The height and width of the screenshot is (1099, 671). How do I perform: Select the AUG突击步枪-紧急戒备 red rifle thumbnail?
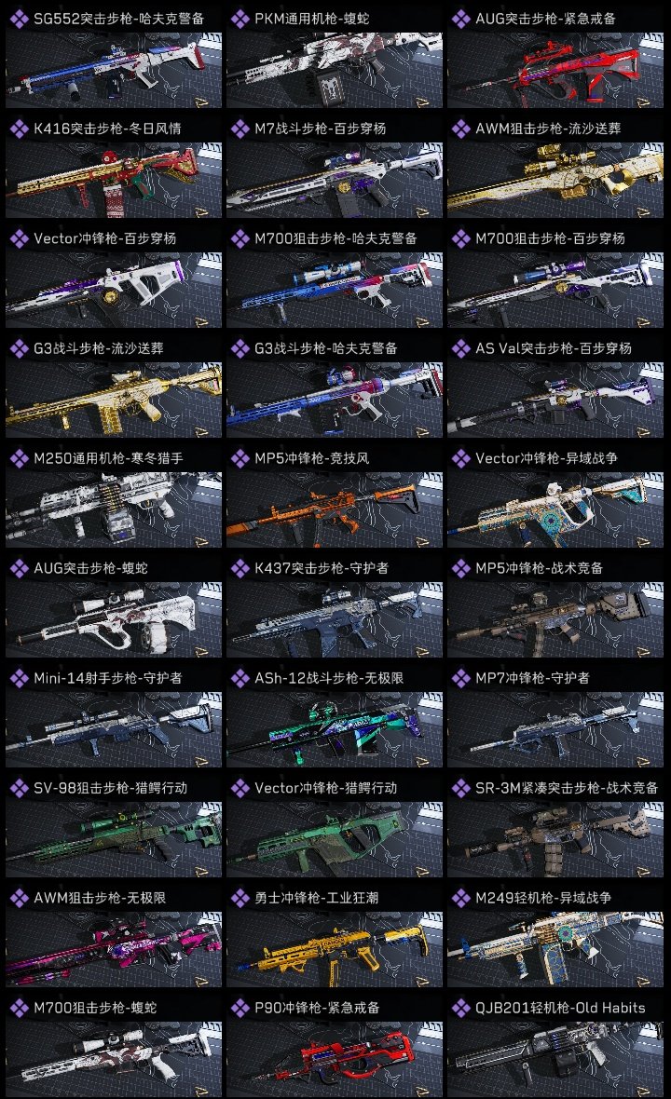pos(555,70)
